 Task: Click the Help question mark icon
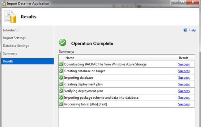coord(185,30)
